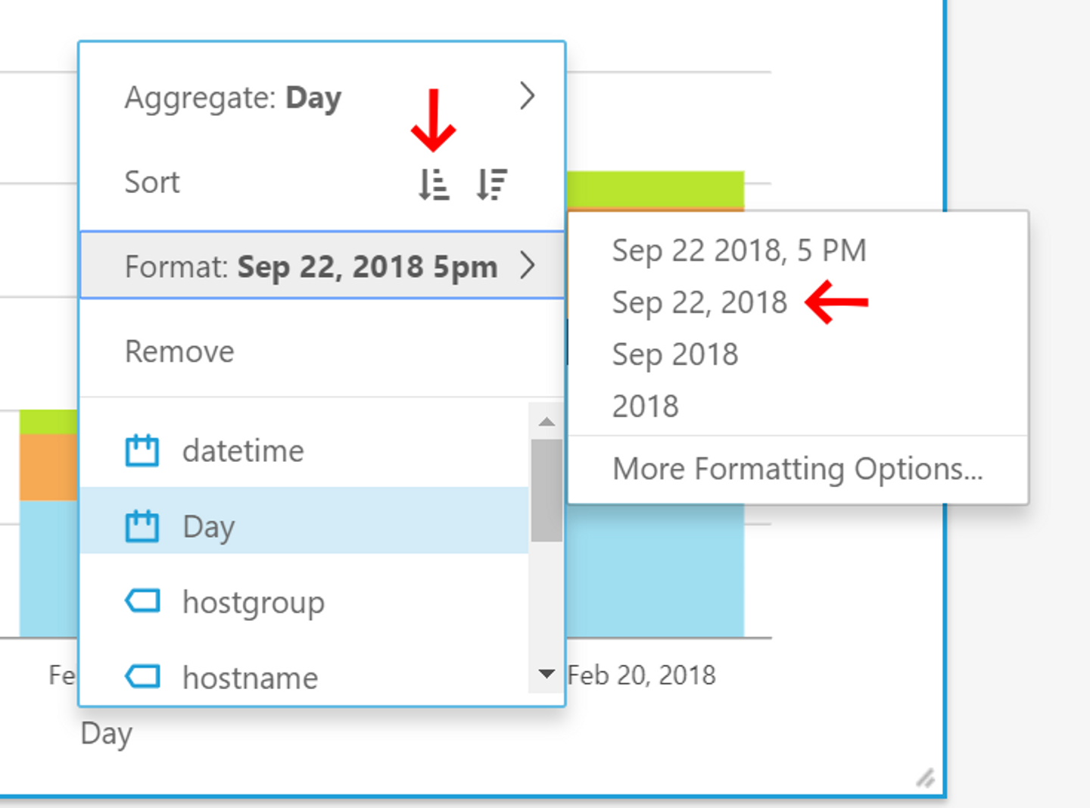This screenshot has width=1090, height=808.
Task: Click the field list scroll down arrow
Action: (547, 673)
